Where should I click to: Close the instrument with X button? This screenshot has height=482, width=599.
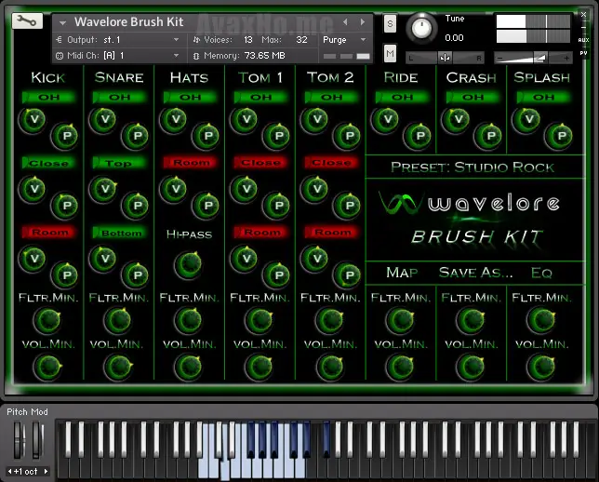point(583,15)
